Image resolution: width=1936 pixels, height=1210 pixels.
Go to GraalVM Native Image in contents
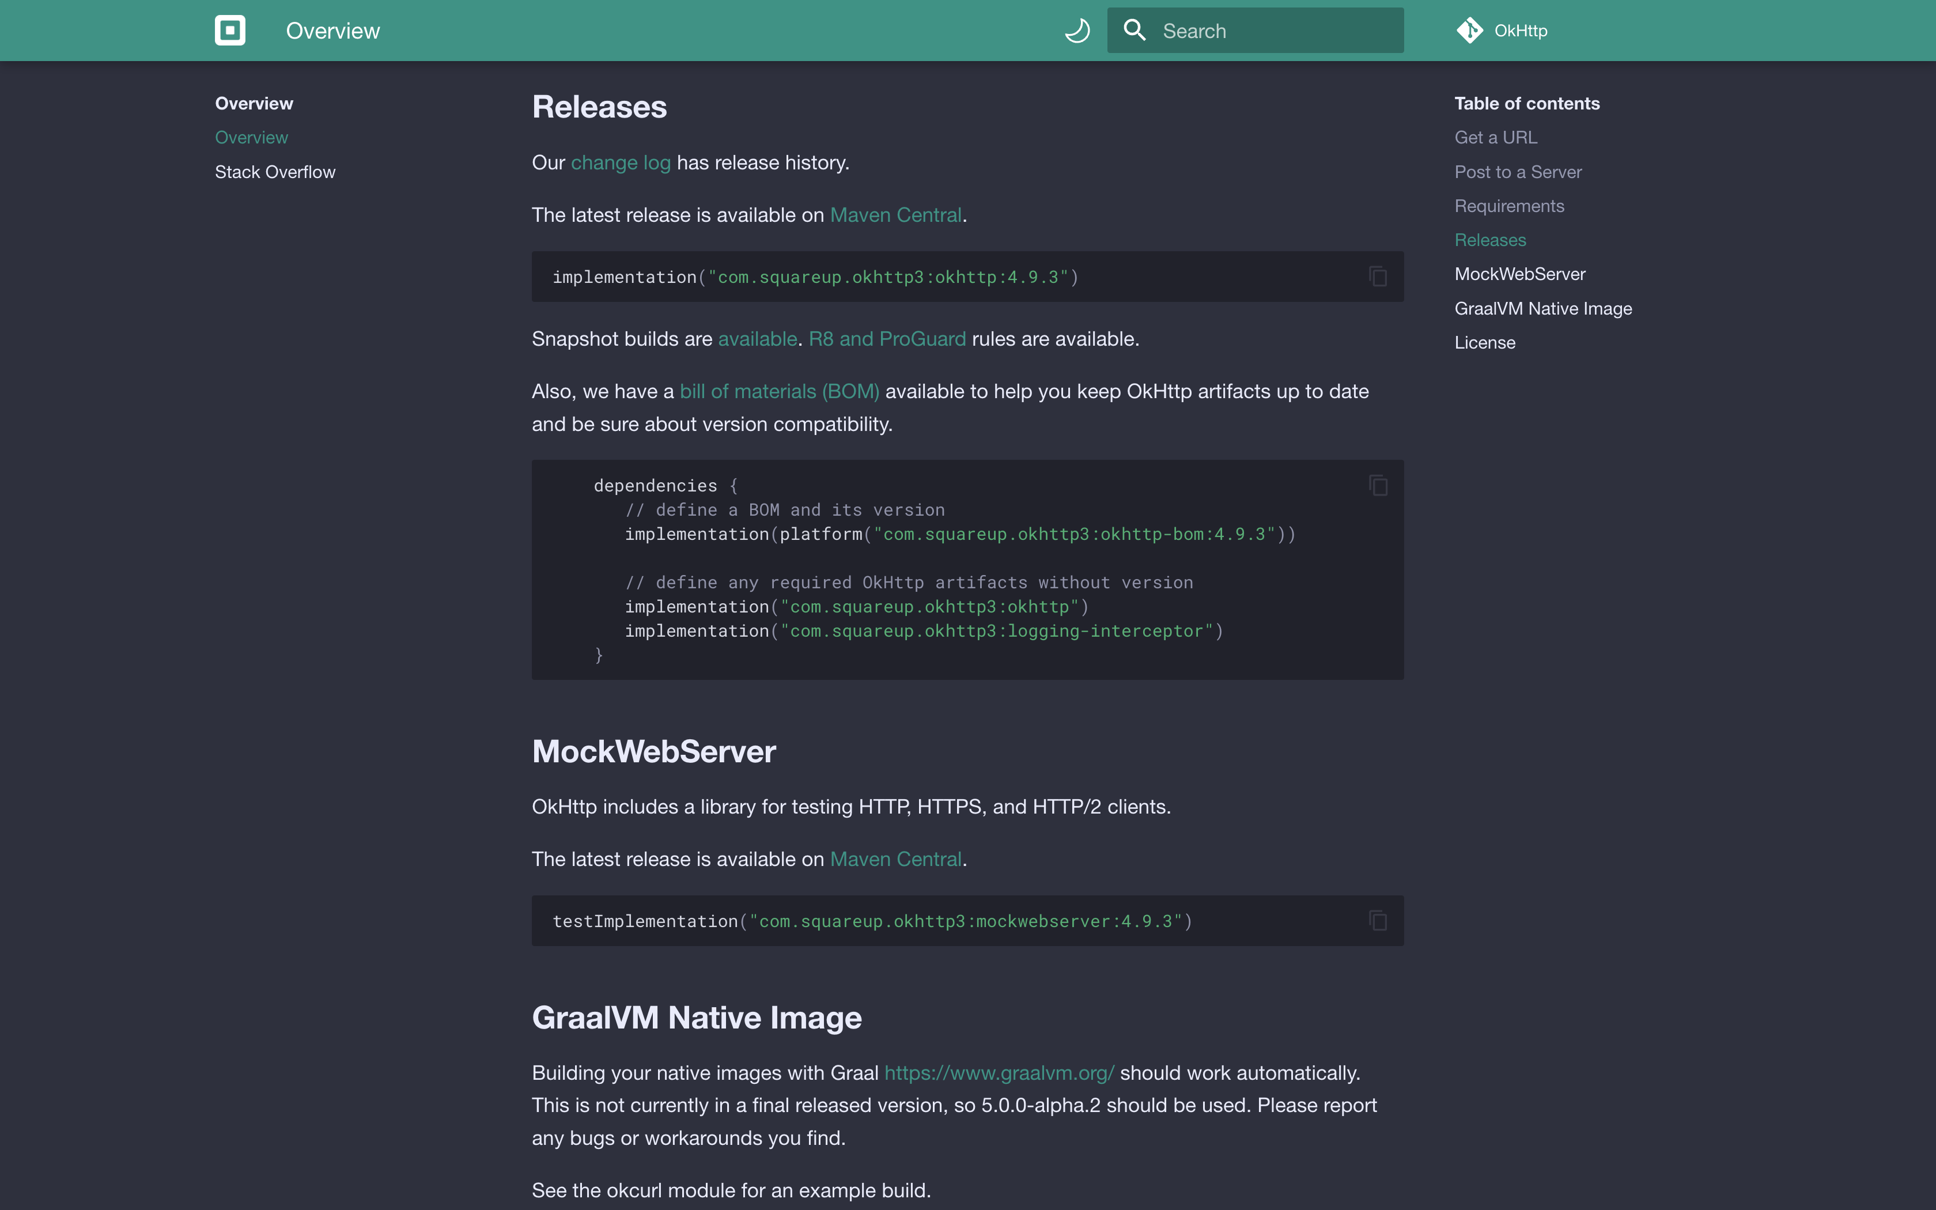[1542, 308]
